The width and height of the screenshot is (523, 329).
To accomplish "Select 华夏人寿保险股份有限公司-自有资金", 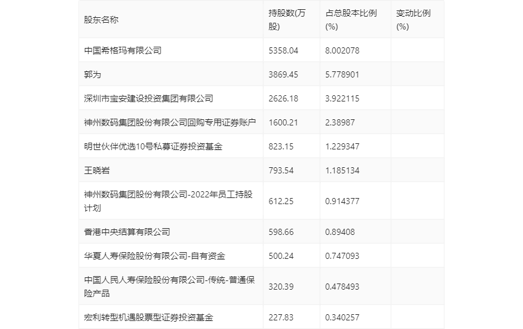I will pyautogui.click(x=154, y=256).
